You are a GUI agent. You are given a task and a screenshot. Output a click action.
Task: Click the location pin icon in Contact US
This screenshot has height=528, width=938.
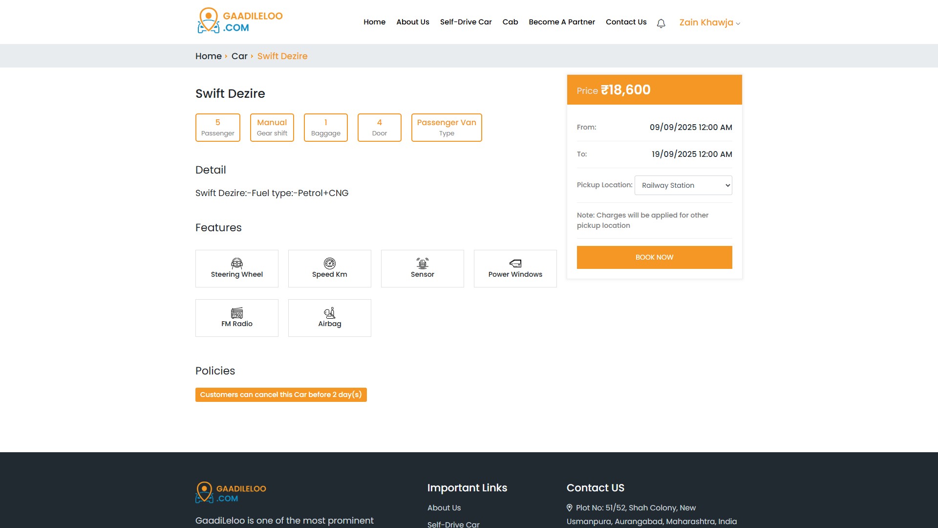pyautogui.click(x=570, y=507)
